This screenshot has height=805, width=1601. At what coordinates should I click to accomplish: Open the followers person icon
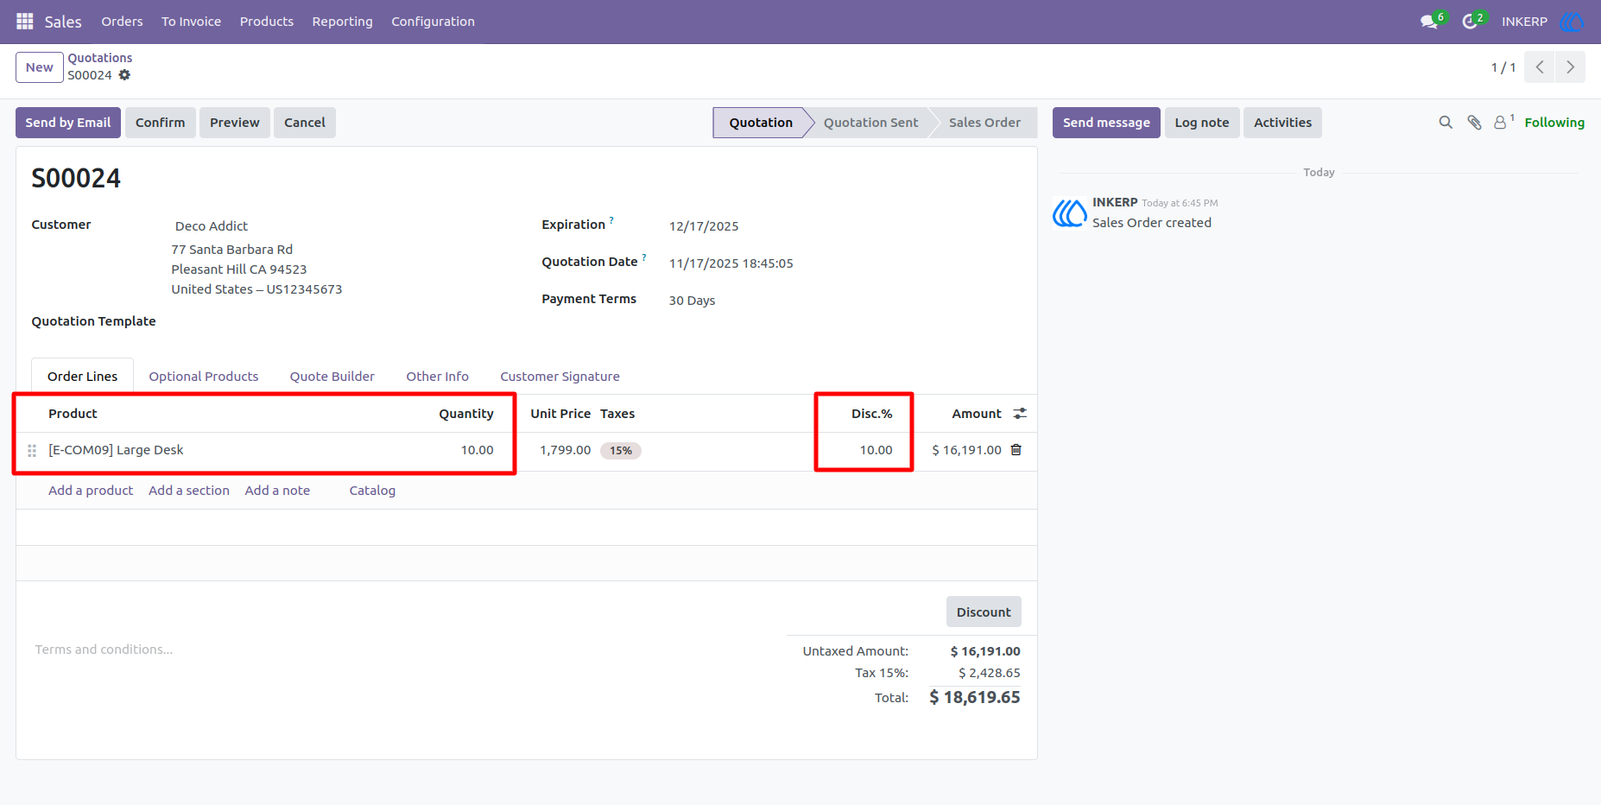[x=1501, y=123]
